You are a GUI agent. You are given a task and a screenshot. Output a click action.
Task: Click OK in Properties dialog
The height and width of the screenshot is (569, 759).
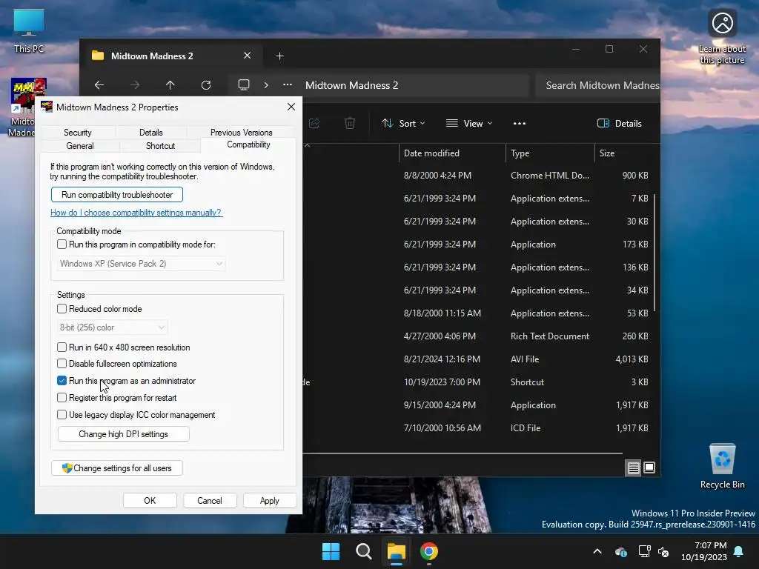[150, 501]
